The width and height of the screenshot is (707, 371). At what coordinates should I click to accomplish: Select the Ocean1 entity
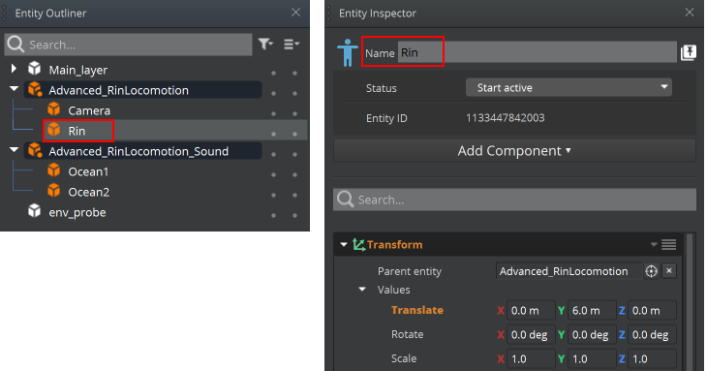click(88, 171)
